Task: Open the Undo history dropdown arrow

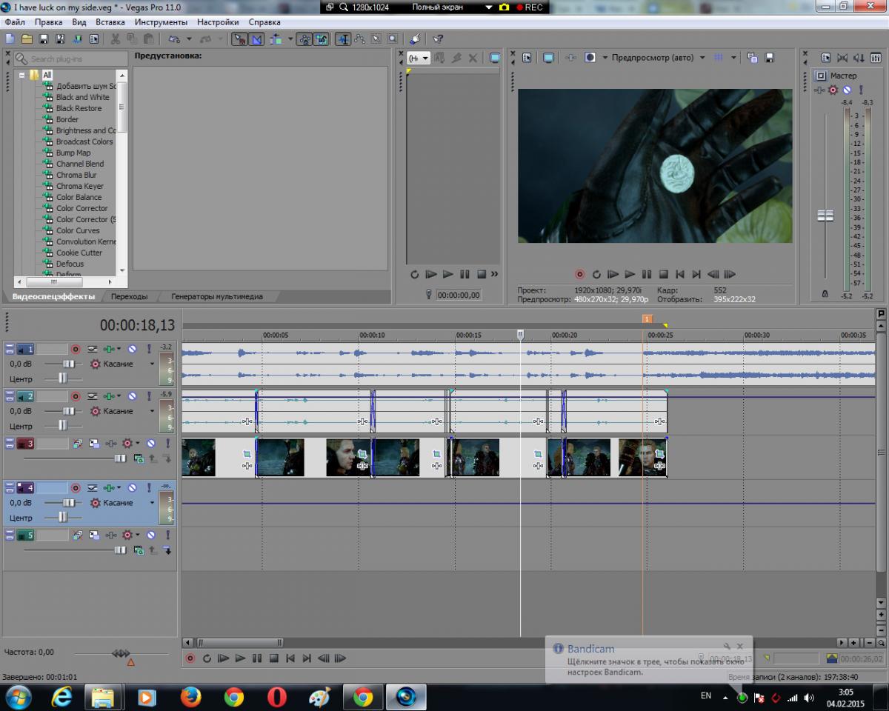Action: [189, 39]
